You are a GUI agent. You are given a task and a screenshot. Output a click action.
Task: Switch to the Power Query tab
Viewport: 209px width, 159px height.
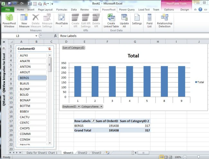(127, 10)
